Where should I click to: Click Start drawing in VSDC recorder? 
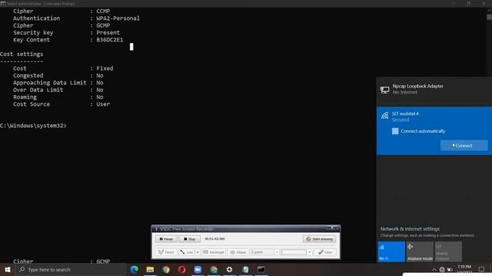pyautogui.click(x=320, y=238)
